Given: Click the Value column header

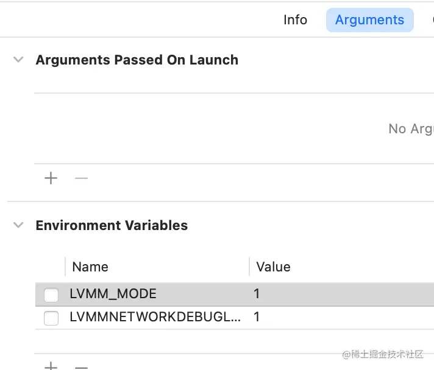Looking at the screenshot, I should [273, 267].
